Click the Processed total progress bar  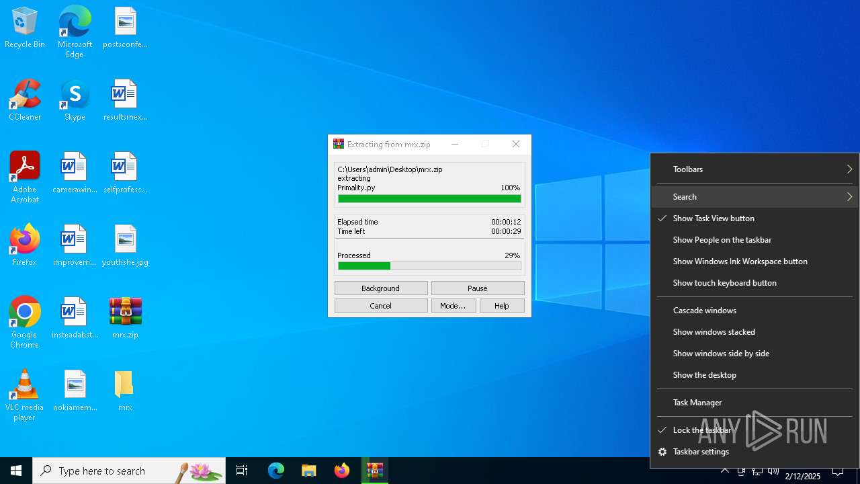click(429, 266)
